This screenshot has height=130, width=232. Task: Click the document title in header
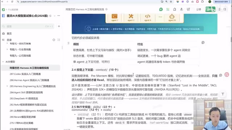pos(85,9)
